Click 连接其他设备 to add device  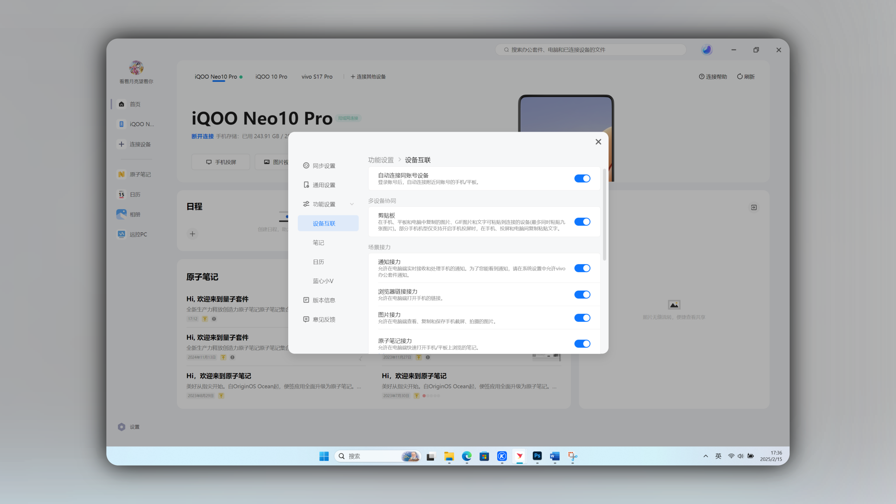pos(368,77)
